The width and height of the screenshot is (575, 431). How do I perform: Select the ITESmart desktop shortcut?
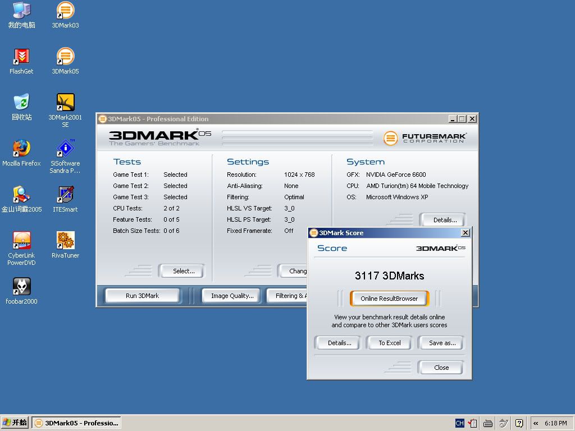65,199
